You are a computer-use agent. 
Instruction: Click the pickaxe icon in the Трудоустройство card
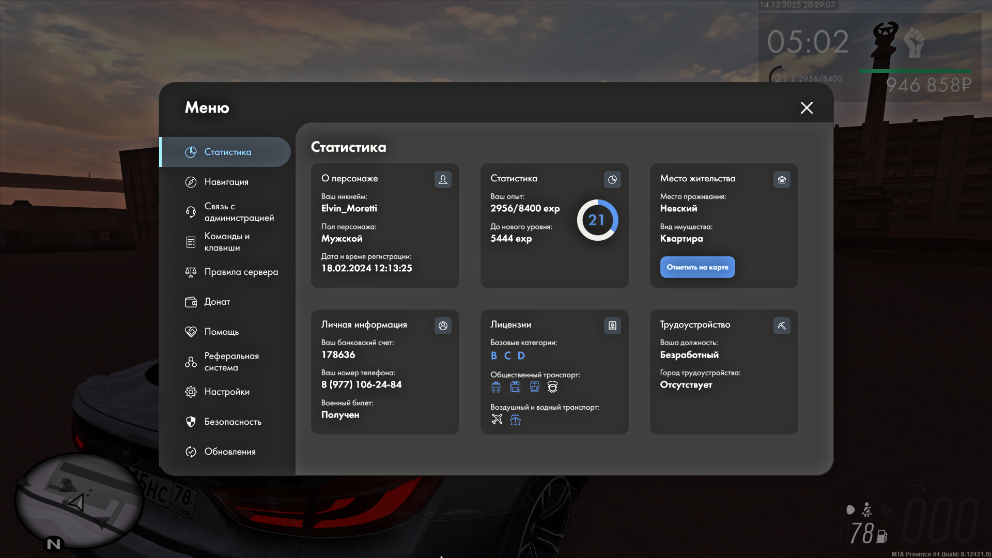[x=782, y=326]
